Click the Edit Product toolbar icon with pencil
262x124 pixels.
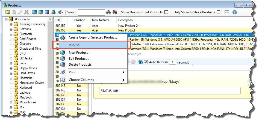coord(41,12)
